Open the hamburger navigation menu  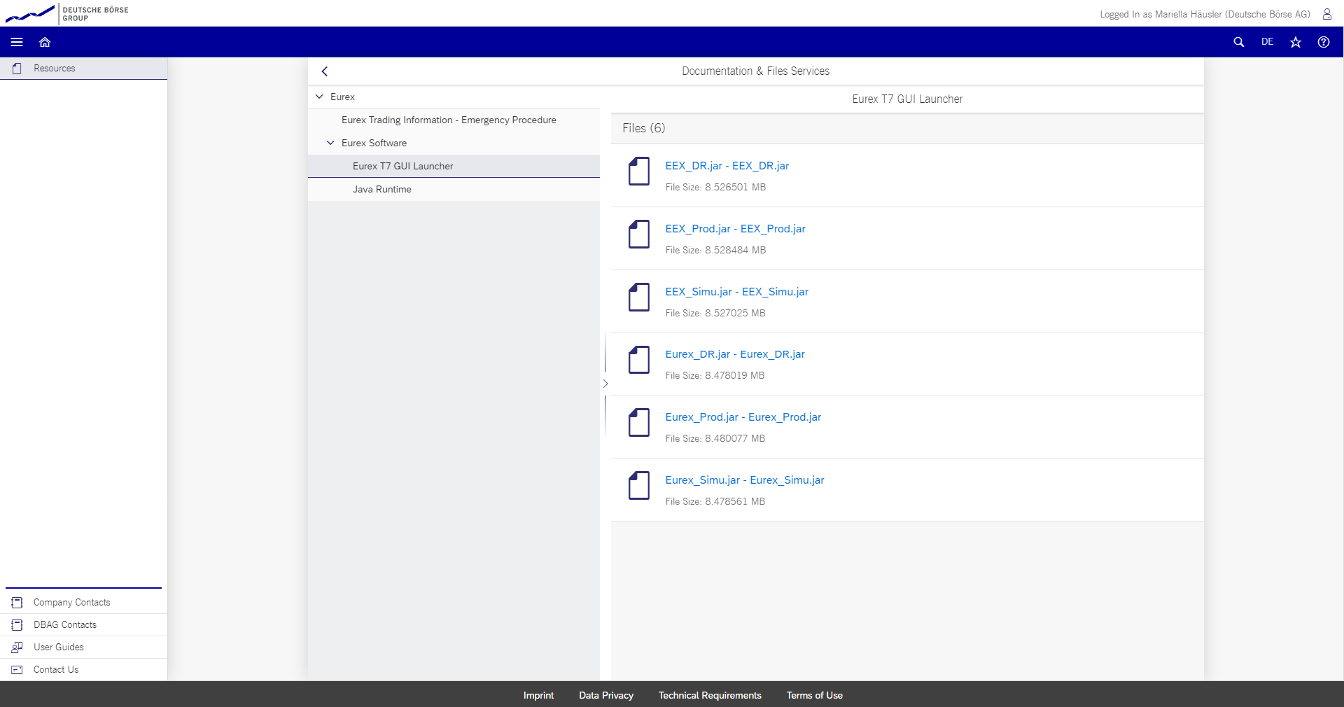[17, 42]
